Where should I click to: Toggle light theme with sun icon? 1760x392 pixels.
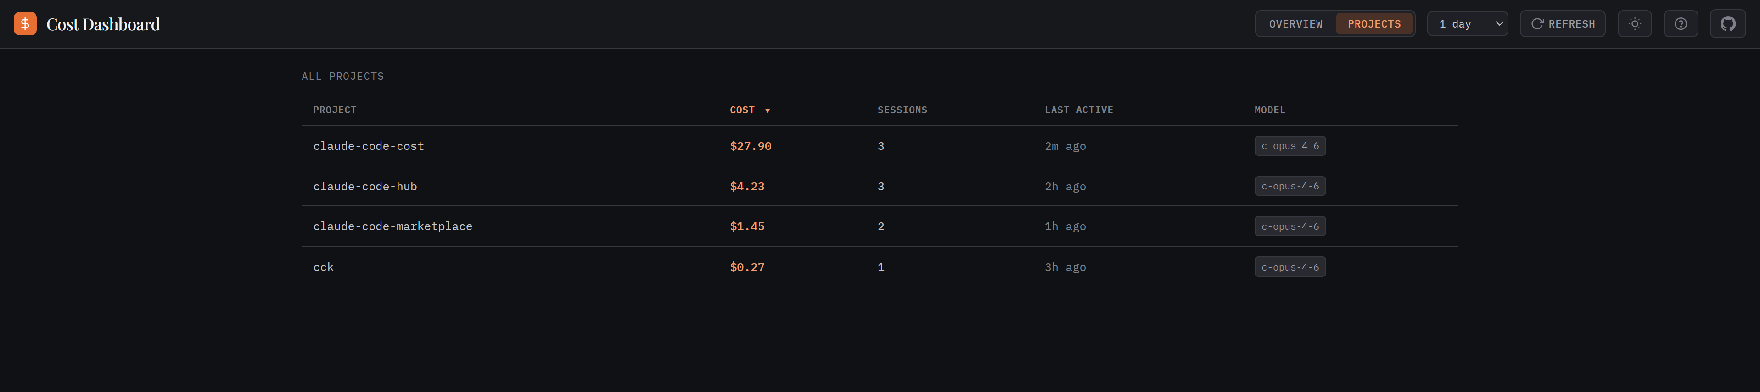point(1634,24)
